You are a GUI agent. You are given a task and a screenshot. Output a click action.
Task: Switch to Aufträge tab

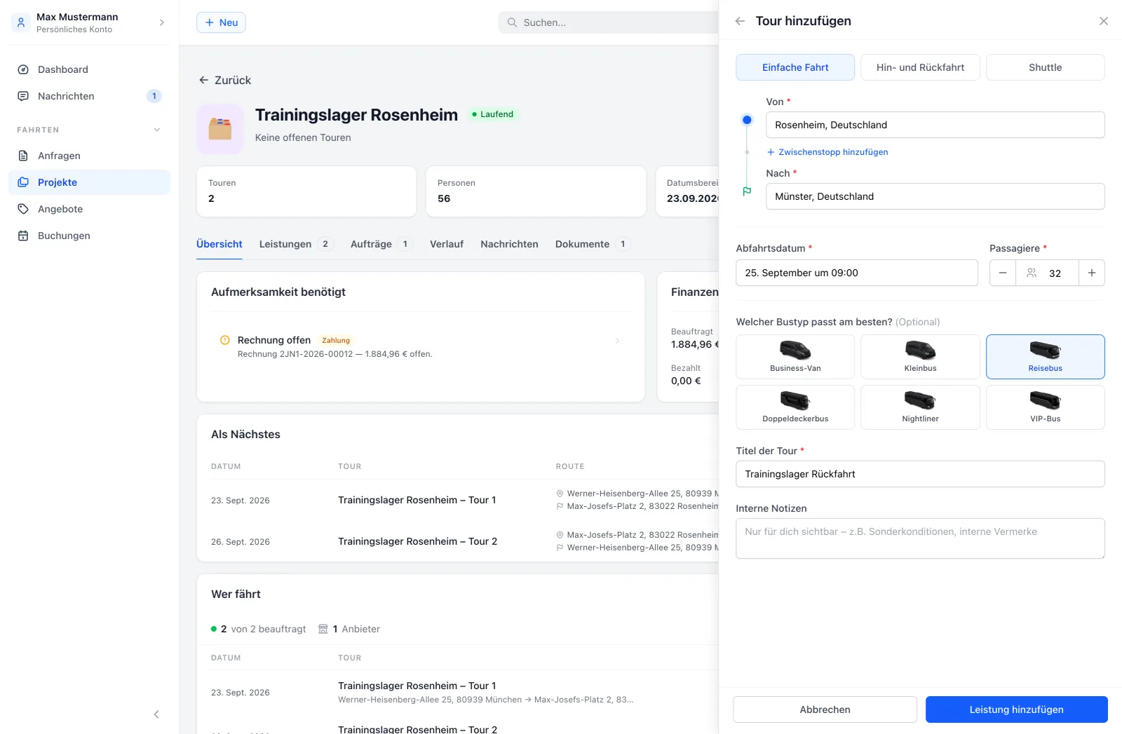tap(382, 244)
